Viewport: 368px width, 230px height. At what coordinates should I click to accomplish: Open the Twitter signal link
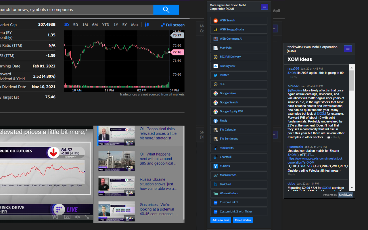239,75
